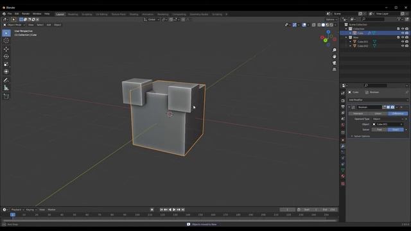Select the Transform tool
This screenshot has height=231, width=411.
pyautogui.click(x=6, y=71)
